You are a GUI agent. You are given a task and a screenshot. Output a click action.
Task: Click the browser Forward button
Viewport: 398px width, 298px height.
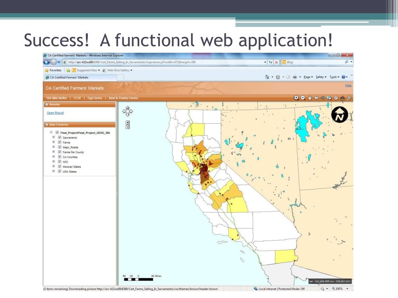(x=53, y=62)
